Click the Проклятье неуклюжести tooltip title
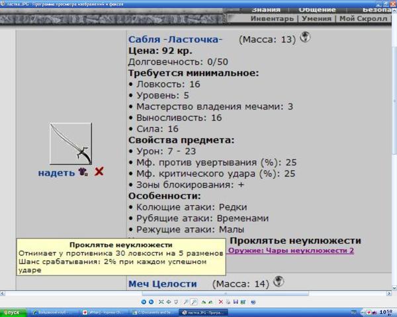This screenshot has height=317, width=397. point(121,245)
